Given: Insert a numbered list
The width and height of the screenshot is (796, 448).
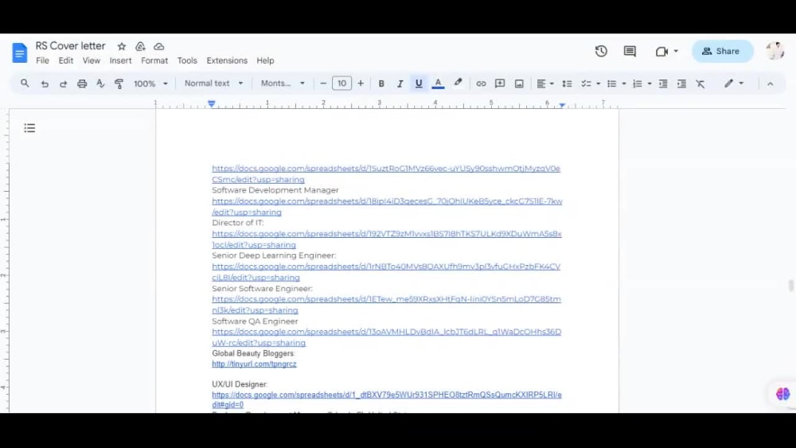Looking at the screenshot, I should (x=638, y=84).
